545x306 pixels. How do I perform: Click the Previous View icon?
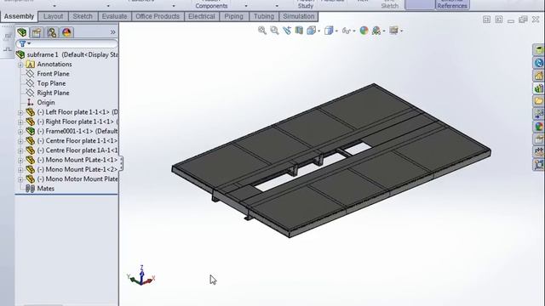(287, 31)
